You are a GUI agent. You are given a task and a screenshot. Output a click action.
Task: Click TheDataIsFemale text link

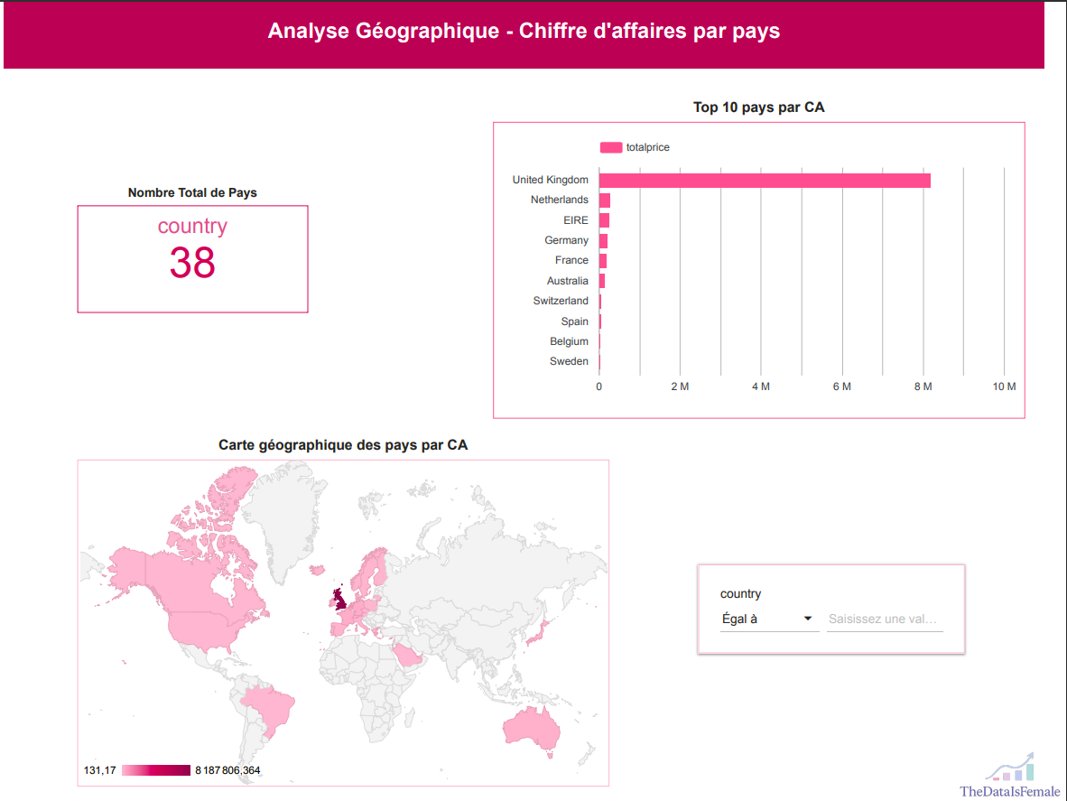click(x=1010, y=791)
